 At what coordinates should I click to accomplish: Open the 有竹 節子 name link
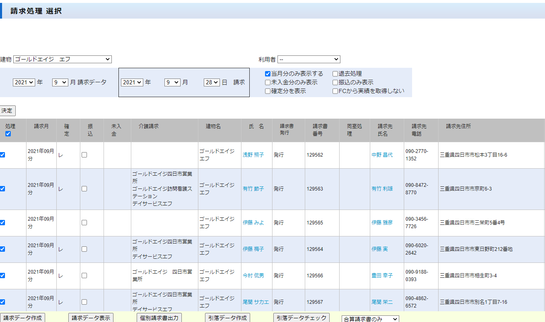[x=253, y=189]
